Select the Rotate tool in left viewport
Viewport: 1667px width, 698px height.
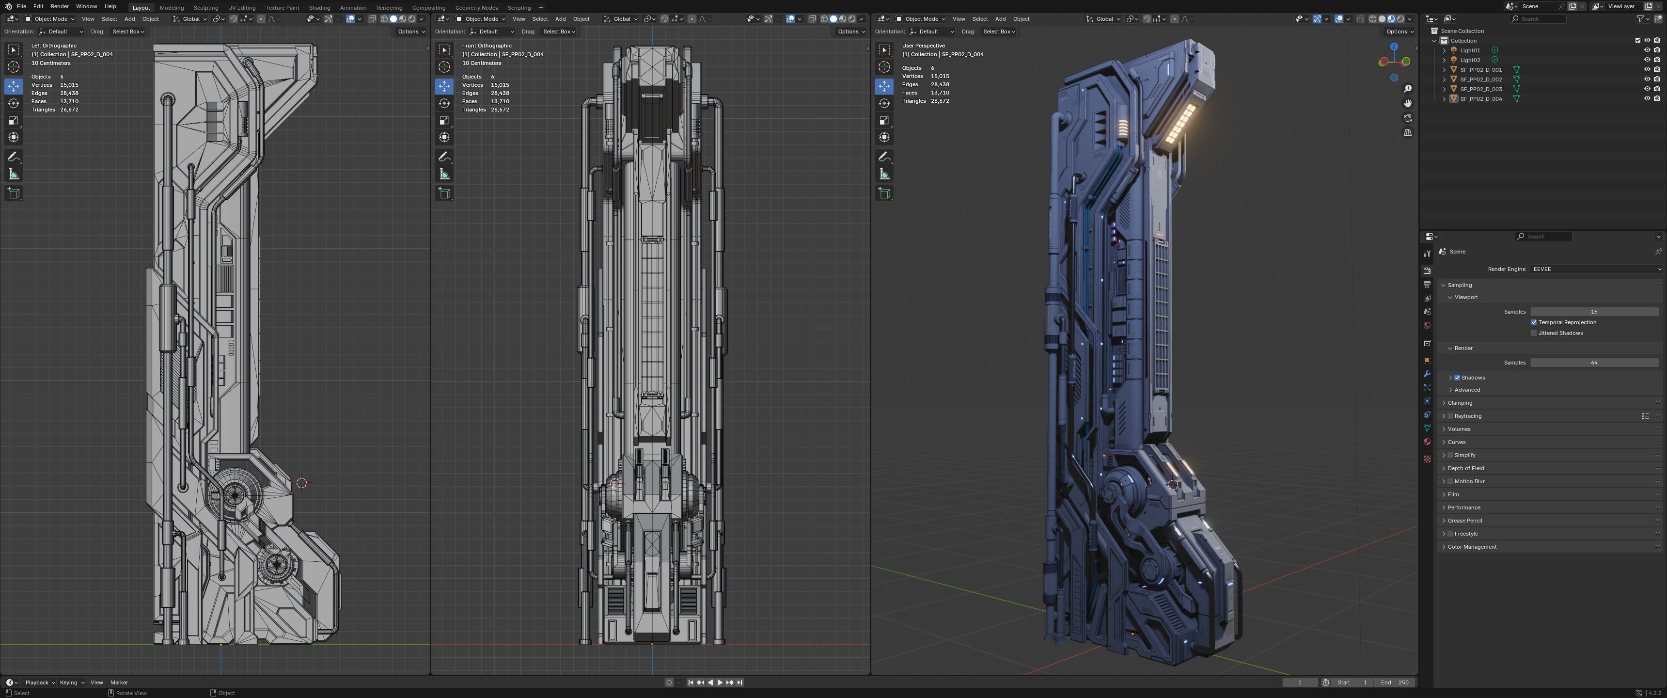(14, 103)
